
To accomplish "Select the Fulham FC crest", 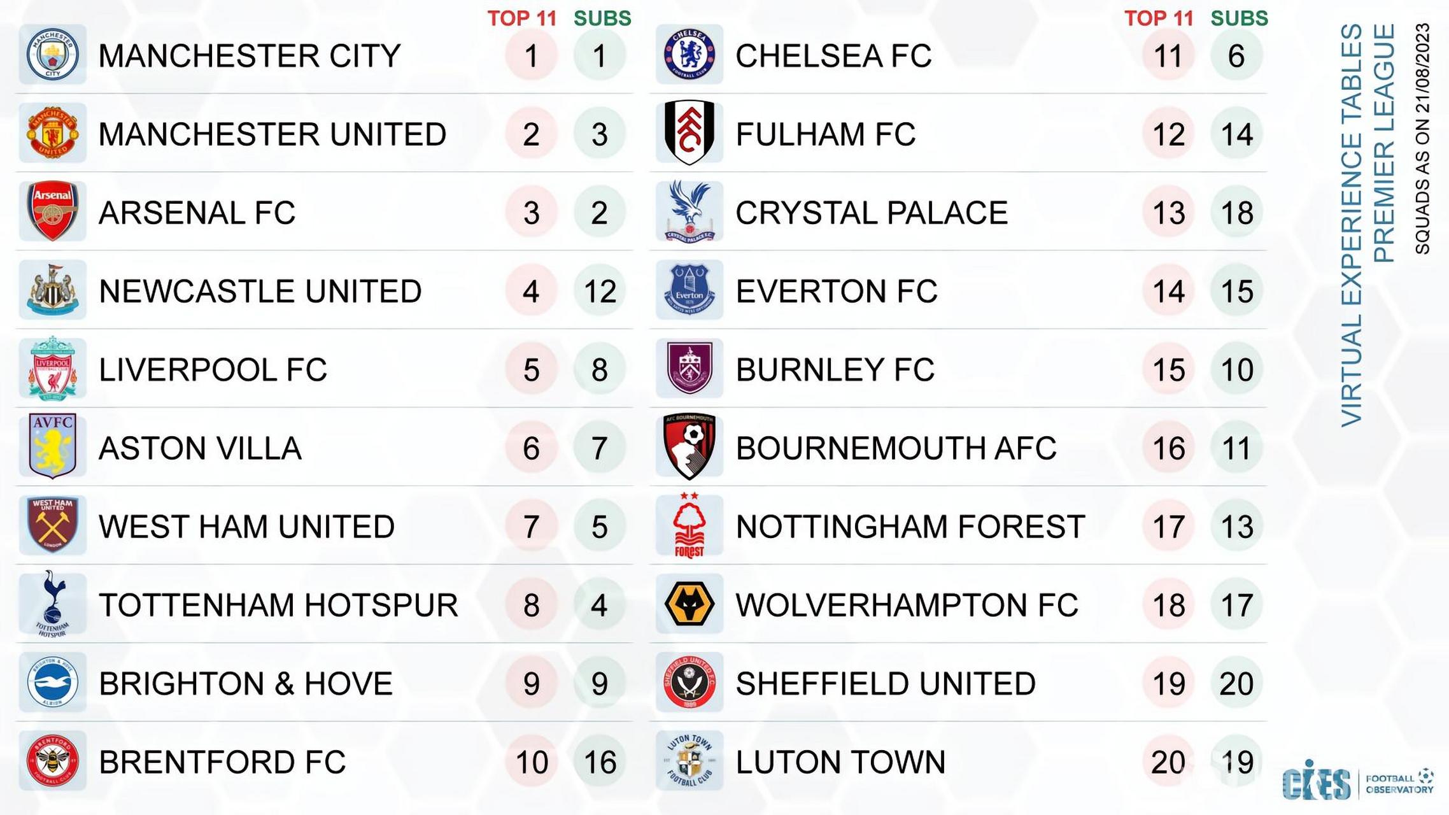I will [x=689, y=132].
